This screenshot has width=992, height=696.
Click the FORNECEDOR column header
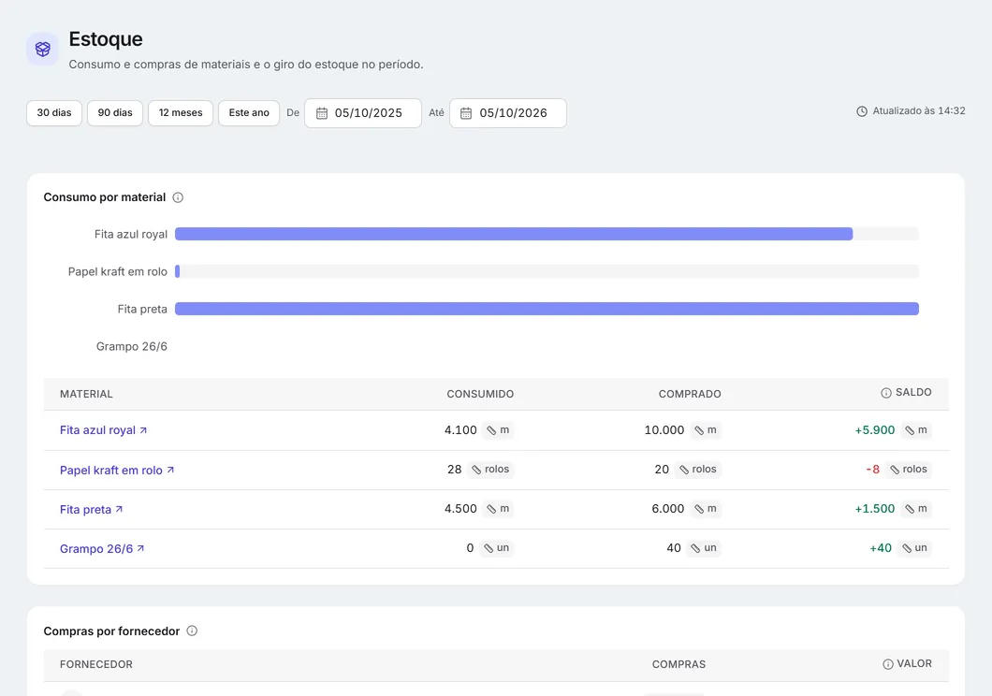click(x=96, y=664)
